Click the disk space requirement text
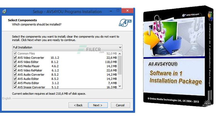 (49, 93)
